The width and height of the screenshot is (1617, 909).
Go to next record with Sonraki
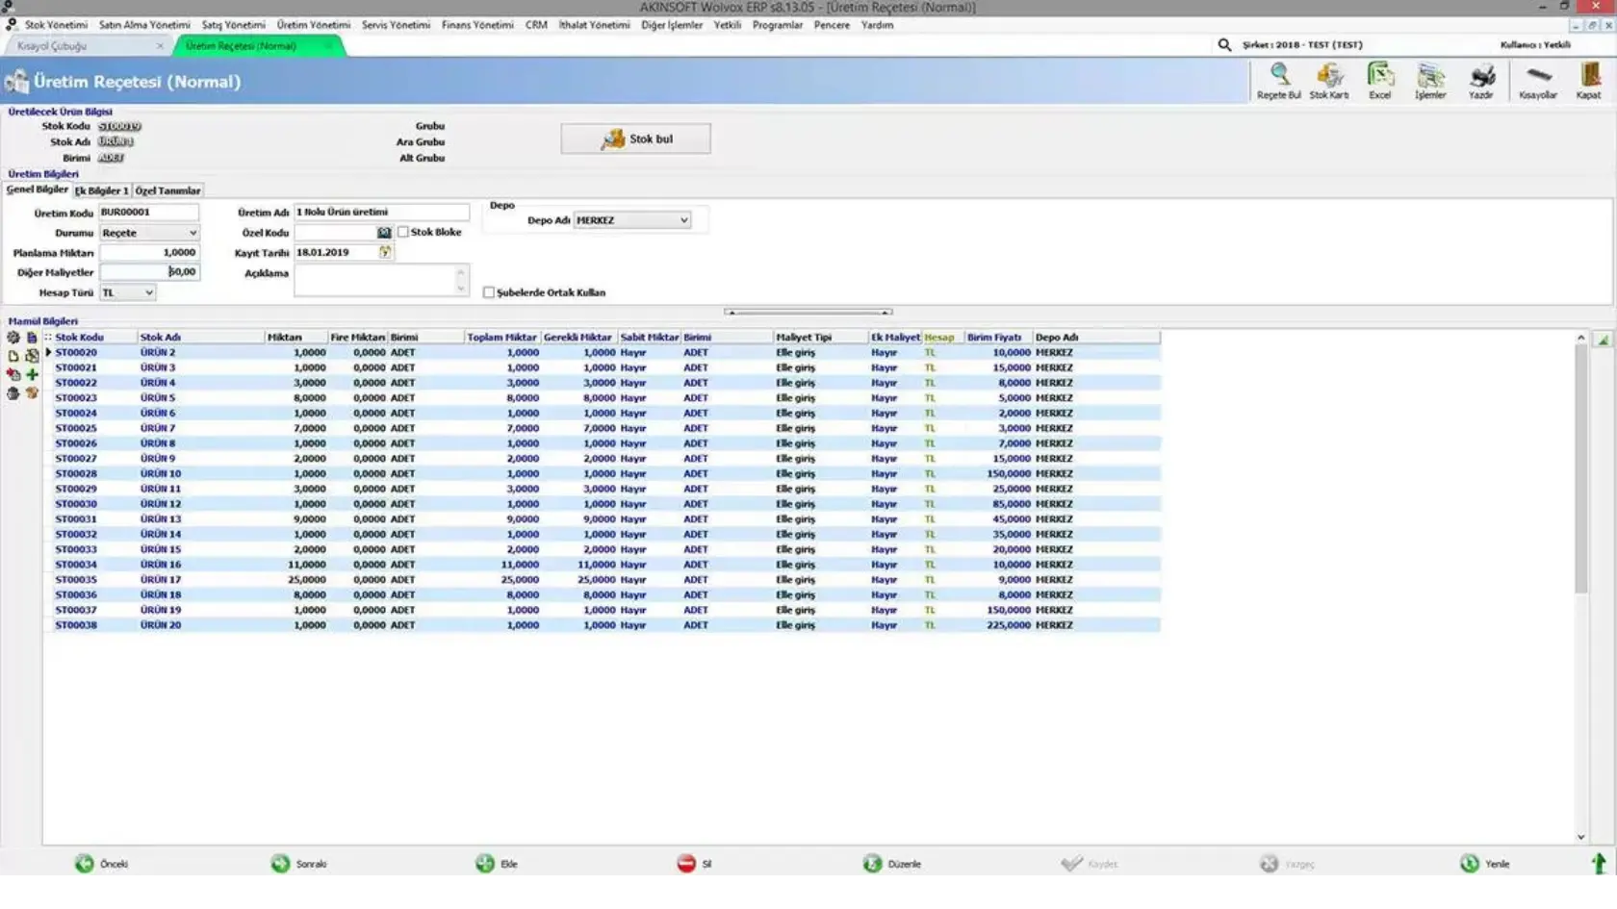tap(280, 864)
